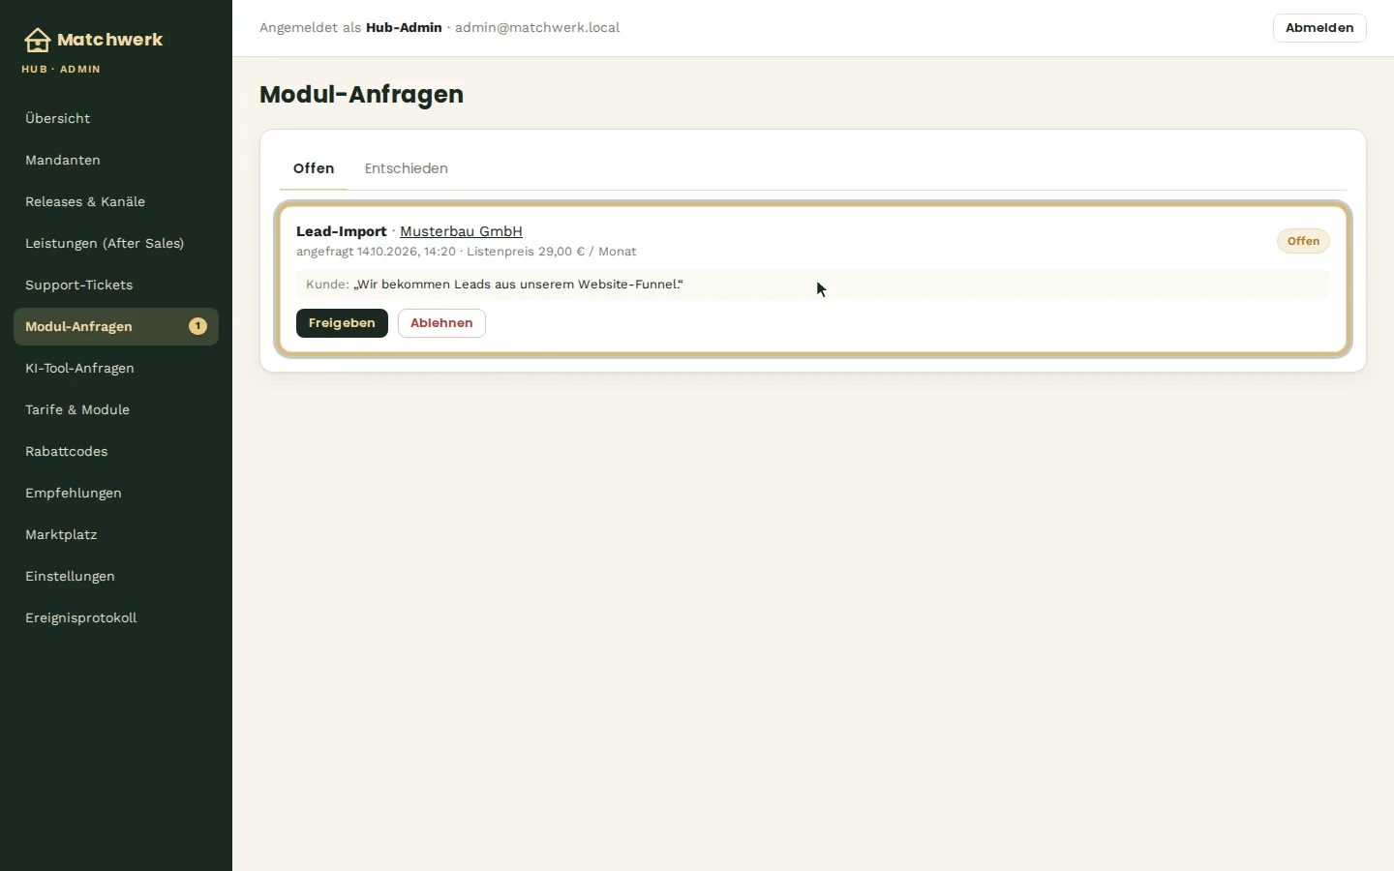Viewport: 1394px width, 871px height.
Task: View the Ereignisprotokoll page
Action: click(x=116, y=617)
